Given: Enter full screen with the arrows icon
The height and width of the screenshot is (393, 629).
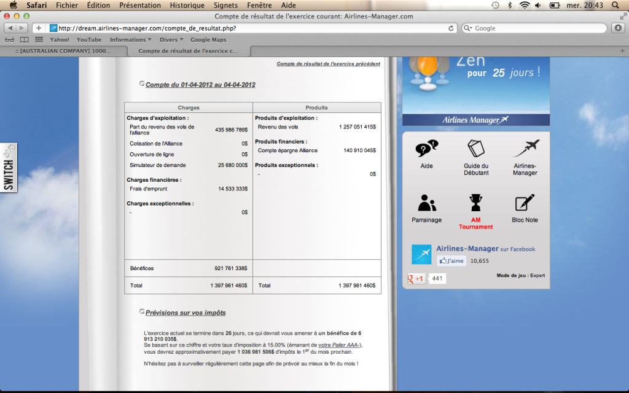Looking at the screenshot, I should (x=623, y=17).
